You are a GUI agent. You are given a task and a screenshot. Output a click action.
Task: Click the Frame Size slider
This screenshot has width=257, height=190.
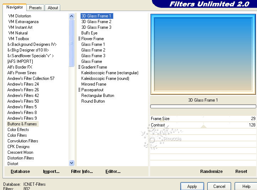tap(203, 119)
